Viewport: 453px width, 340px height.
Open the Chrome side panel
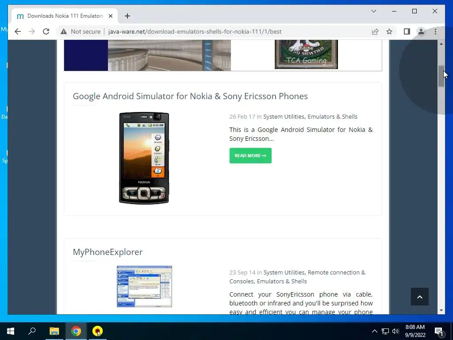coord(407,31)
